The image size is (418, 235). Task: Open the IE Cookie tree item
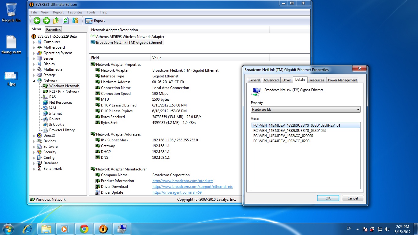pos(57,125)
